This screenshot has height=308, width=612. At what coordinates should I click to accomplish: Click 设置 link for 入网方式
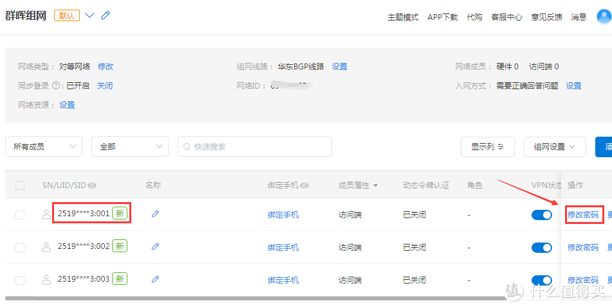click(573, 86)
